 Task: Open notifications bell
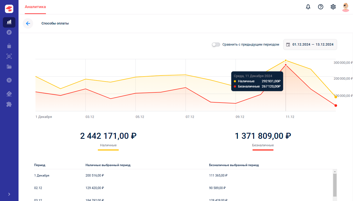(x=308, y=7)
